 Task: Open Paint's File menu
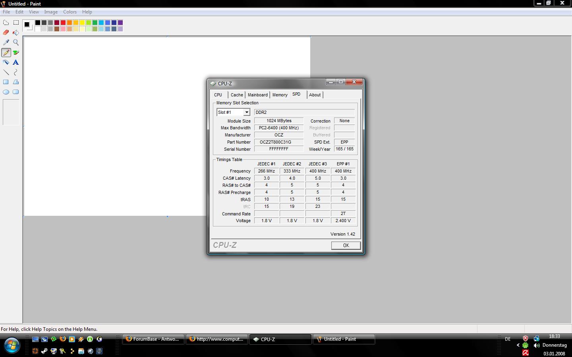pyautogui.click(x=6, y=12)
